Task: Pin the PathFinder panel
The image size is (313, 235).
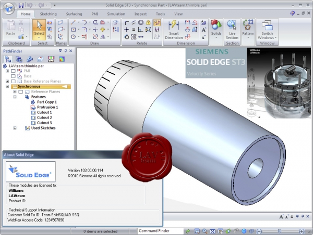Action: [66, 51]
